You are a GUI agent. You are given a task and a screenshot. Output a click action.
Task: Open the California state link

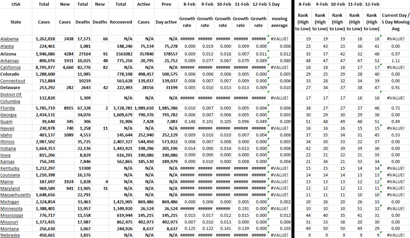[x=10, y=68]
